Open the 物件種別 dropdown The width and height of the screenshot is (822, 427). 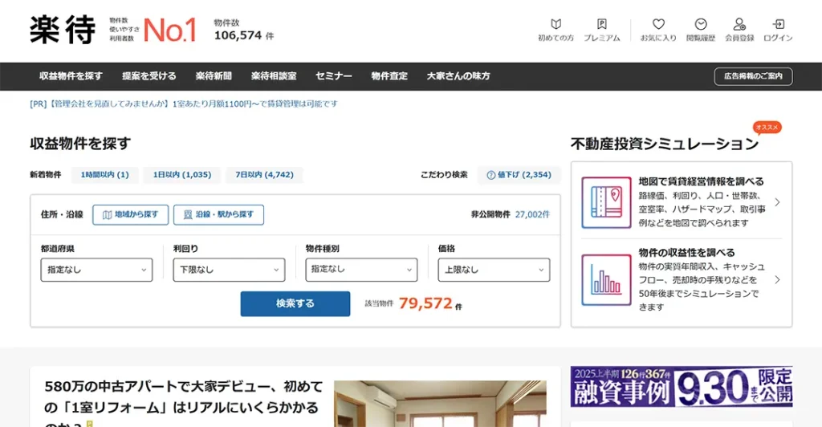tap(361, 270)
